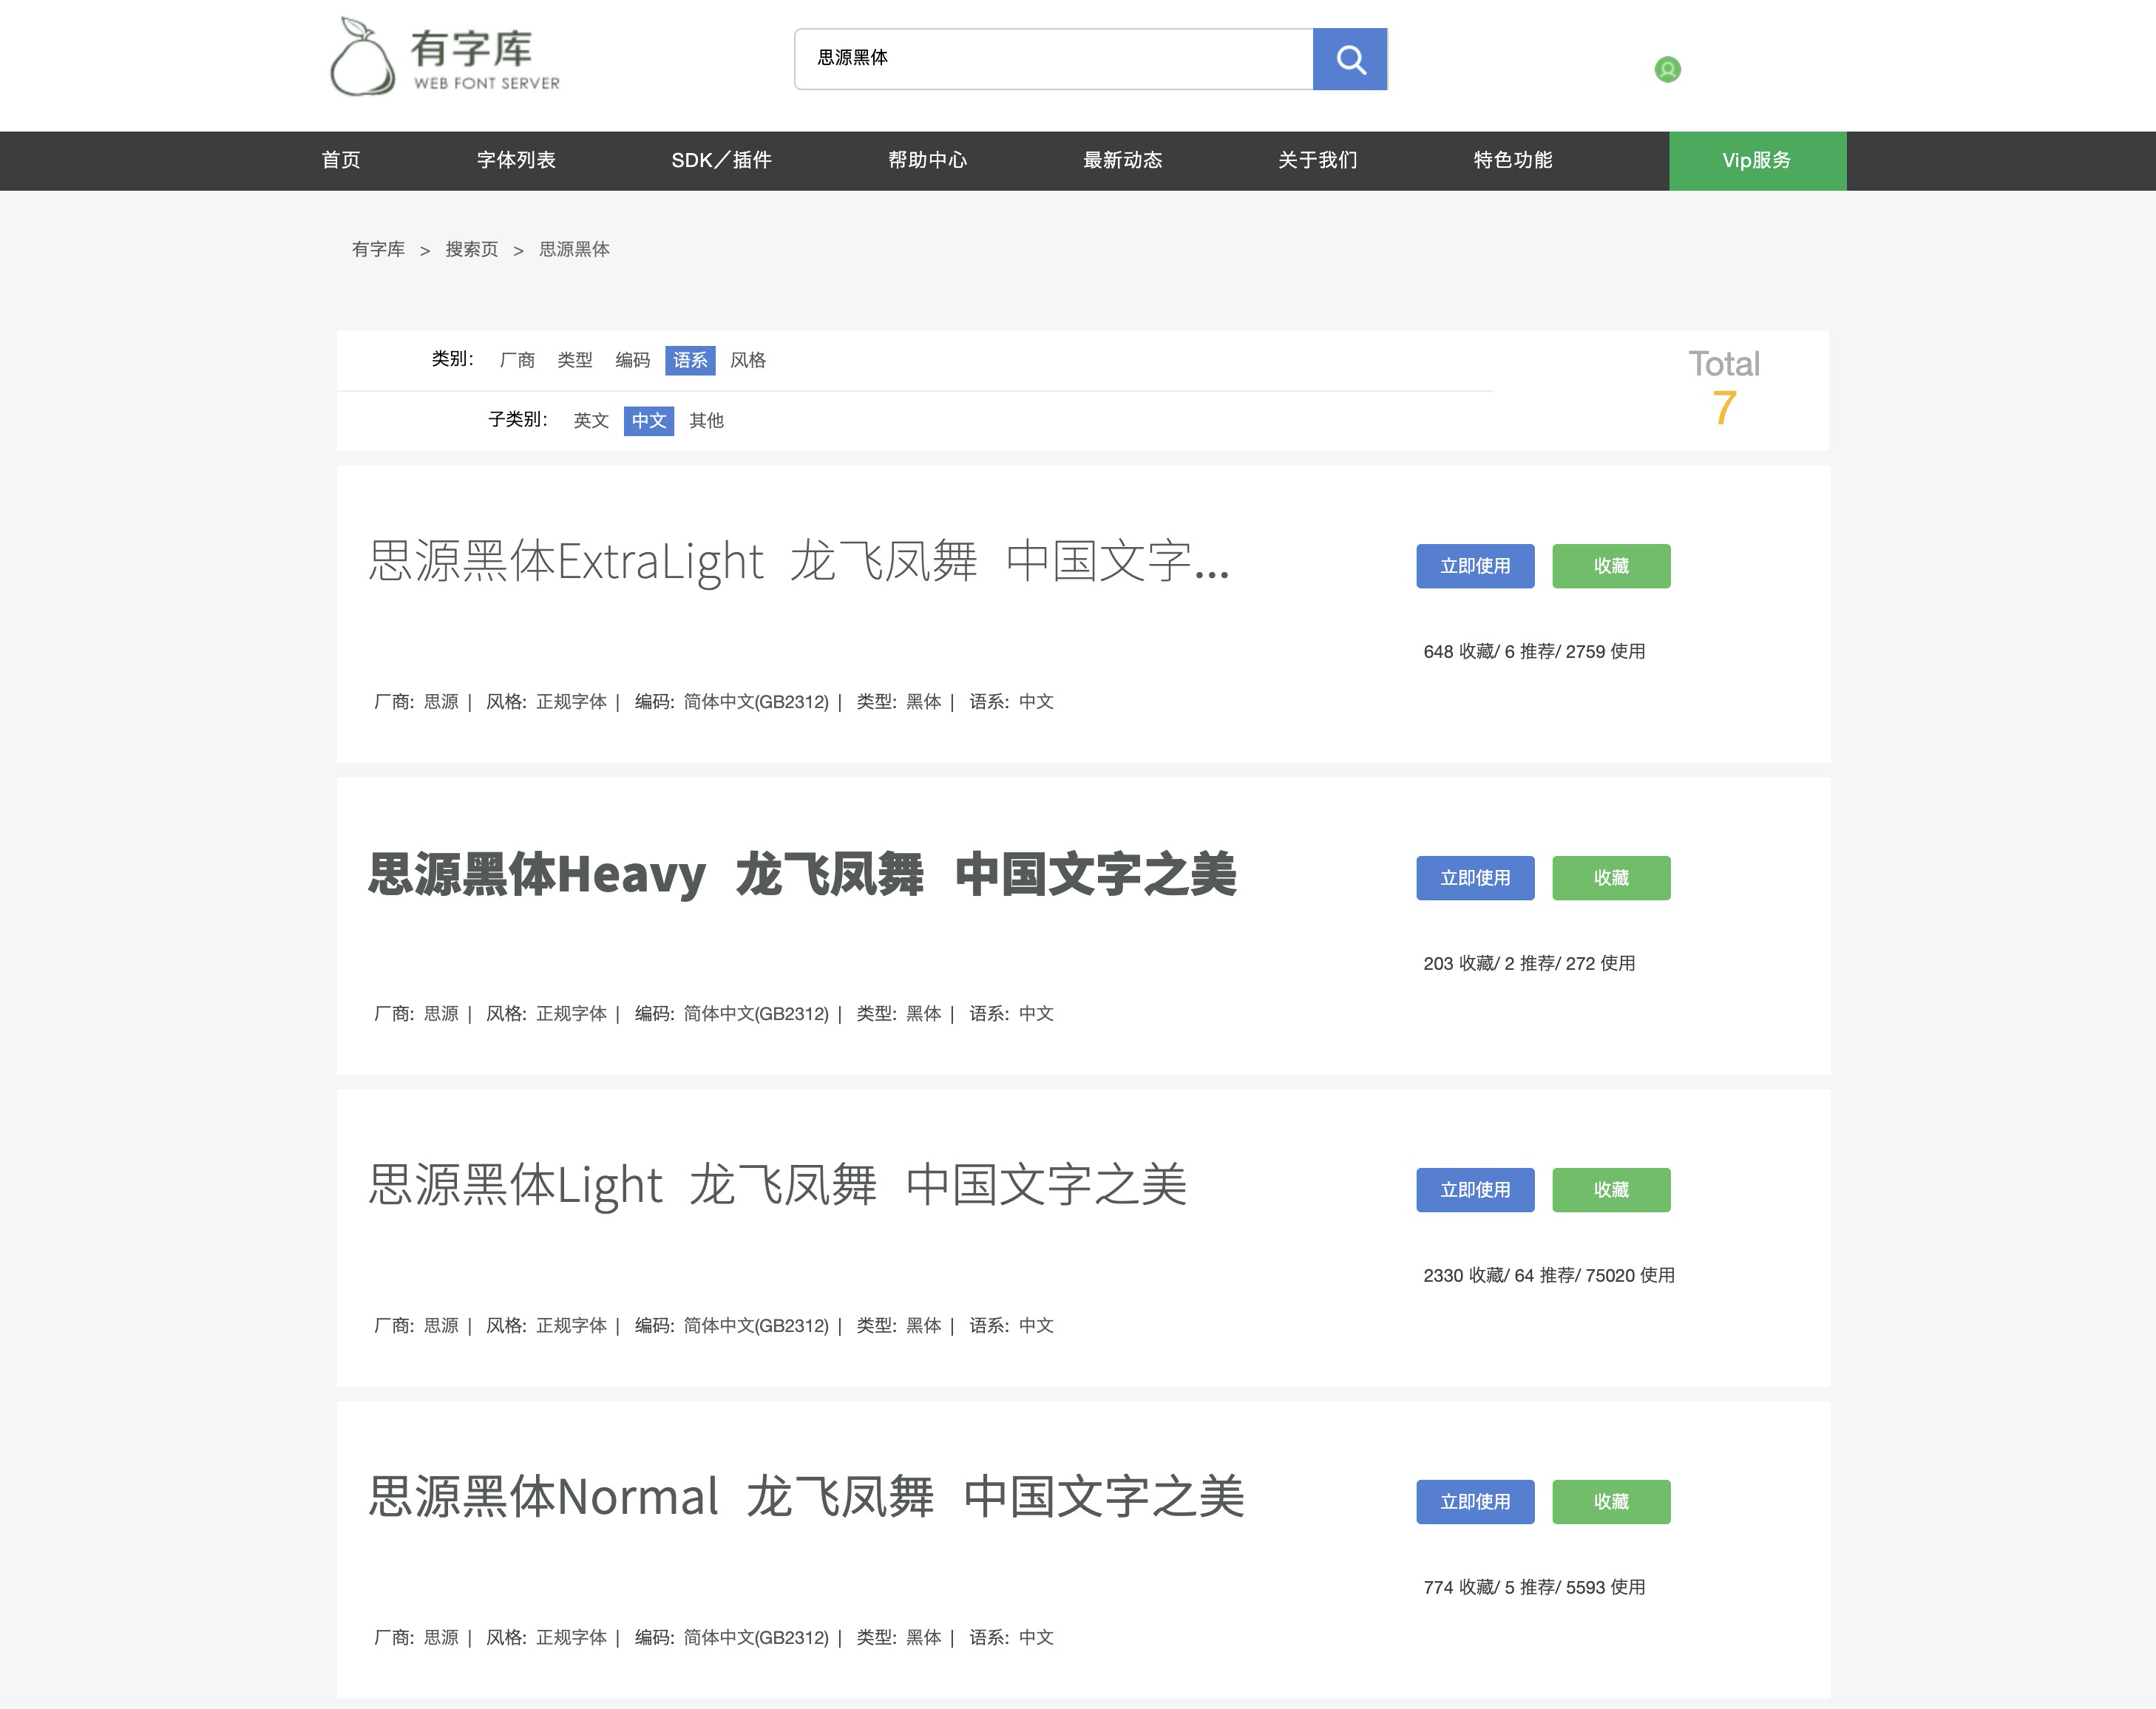Choose the 英文 subcategory
This screenshot has width=2156, height=1709.
click(x=591, y=420)
